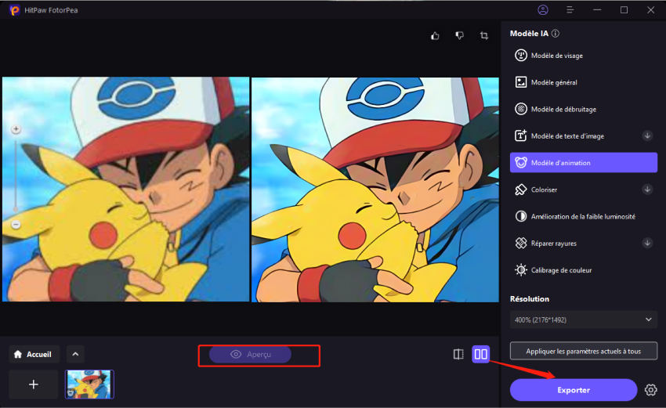
Task: Open the hamburger menu in title bar
Action: (x=570, y=9)
